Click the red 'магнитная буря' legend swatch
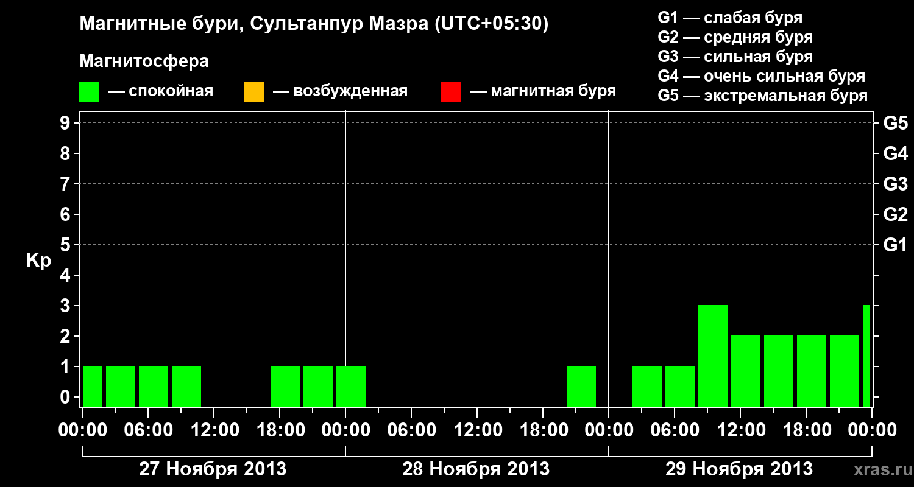This screenshot has height=487, width=914. [451, 92]
